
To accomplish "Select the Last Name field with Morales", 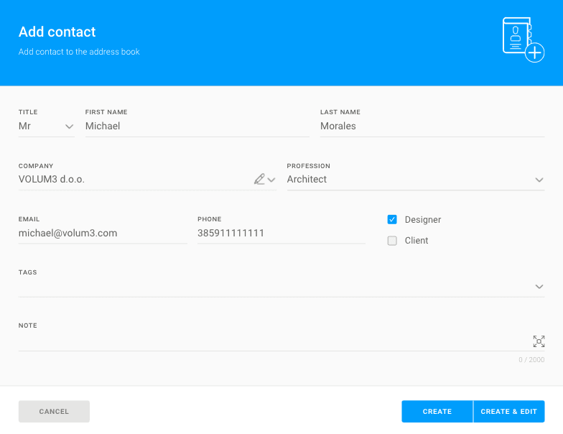I will click(431, 126).
